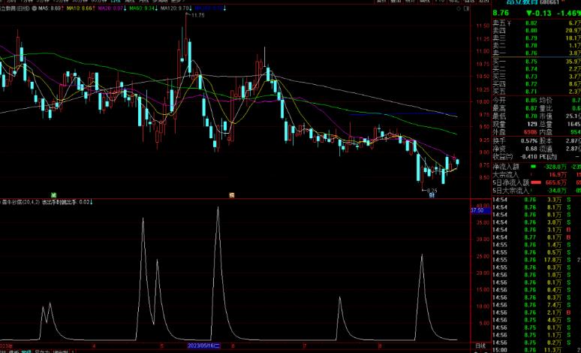Click the window layout icon at chart top right
Image resolution: width=581 pixels, height=353 pixels.
click(467, 8)
